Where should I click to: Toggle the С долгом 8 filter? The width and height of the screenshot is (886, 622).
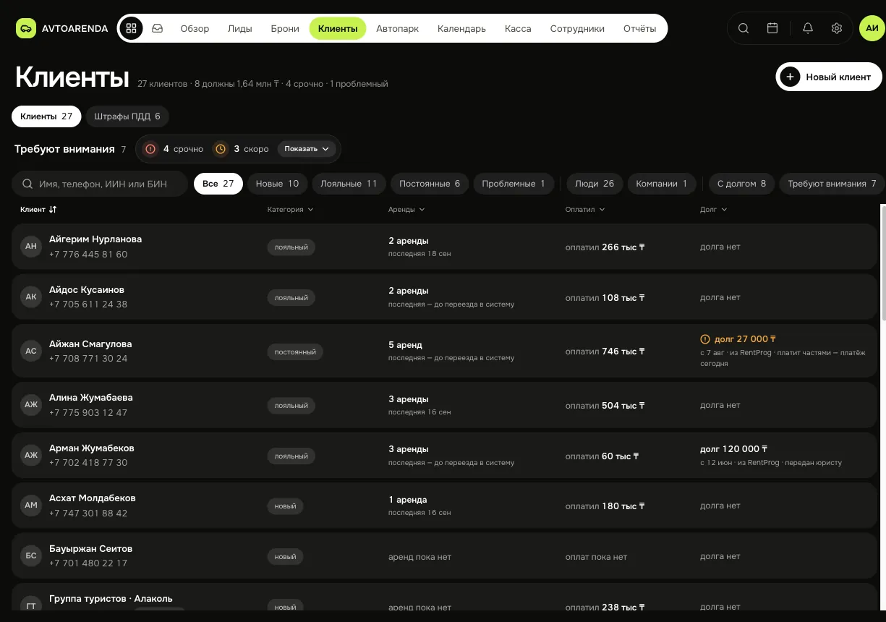(x=741, y=184)
